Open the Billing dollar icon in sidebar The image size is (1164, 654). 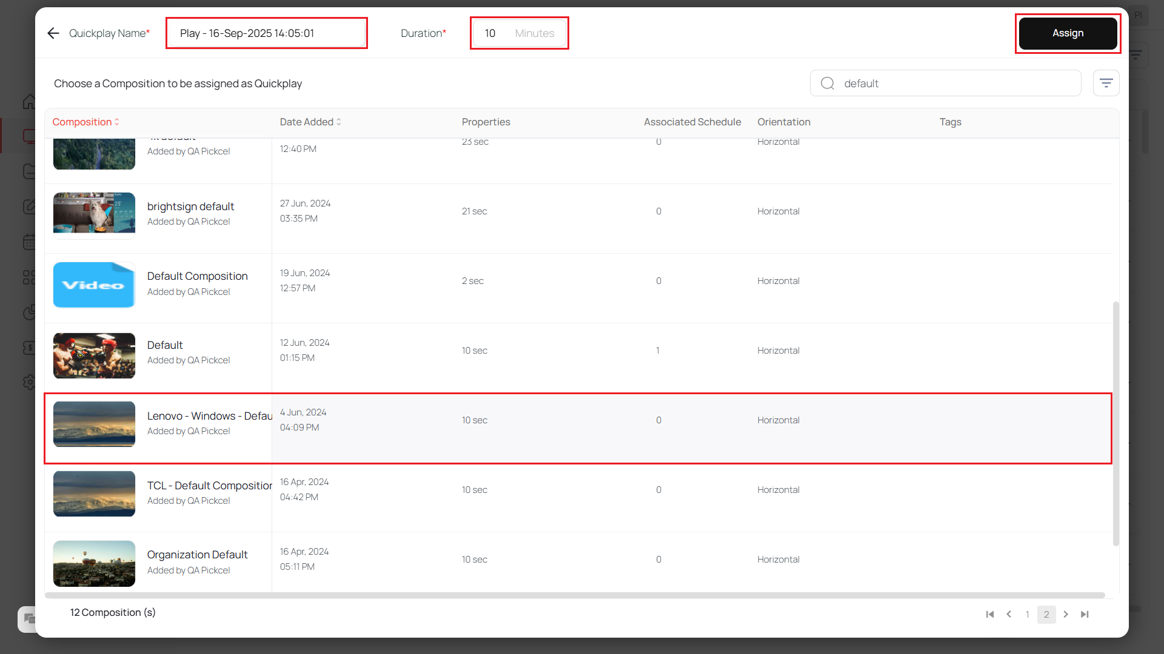coord(29,348)
